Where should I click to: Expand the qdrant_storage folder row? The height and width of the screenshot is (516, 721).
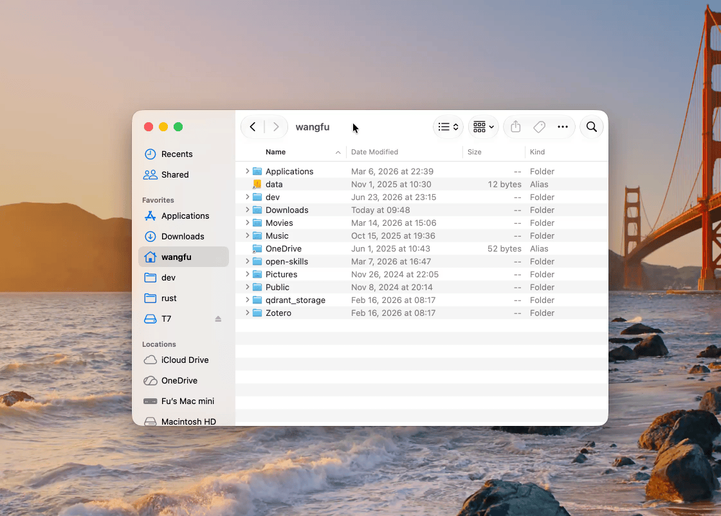247,300
